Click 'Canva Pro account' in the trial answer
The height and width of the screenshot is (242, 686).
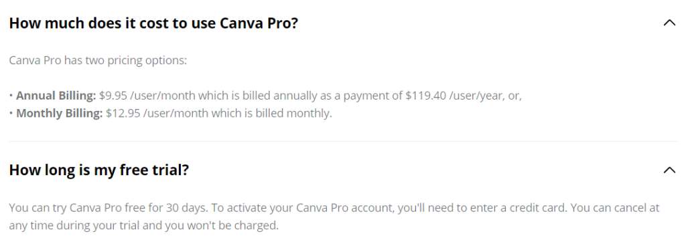click(x=346, y=208)
